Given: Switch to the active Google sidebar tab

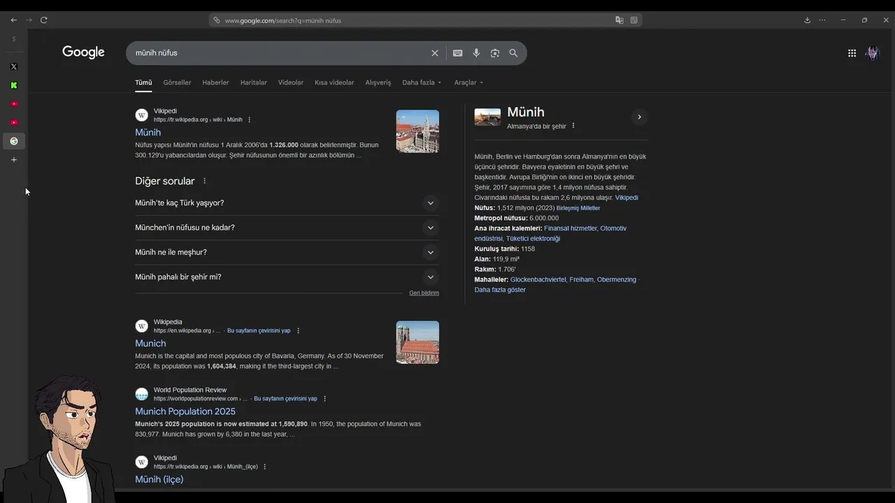Looking at the screenshot, I should coord(13,141).
